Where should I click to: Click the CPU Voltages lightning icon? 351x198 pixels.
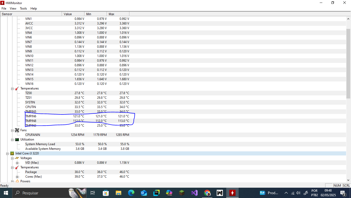click(17, 158)
